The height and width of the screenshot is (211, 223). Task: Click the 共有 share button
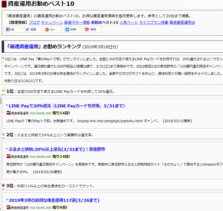73,29
